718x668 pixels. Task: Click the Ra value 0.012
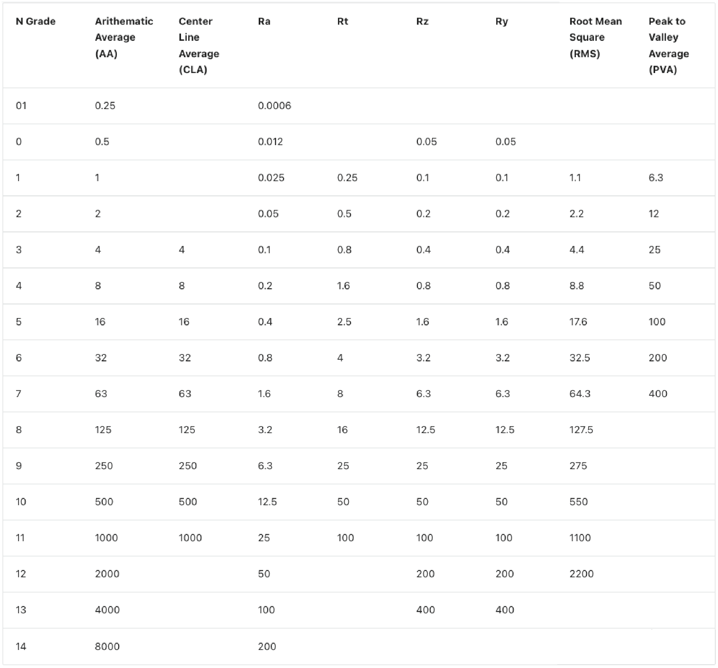(x=270, y=141)
